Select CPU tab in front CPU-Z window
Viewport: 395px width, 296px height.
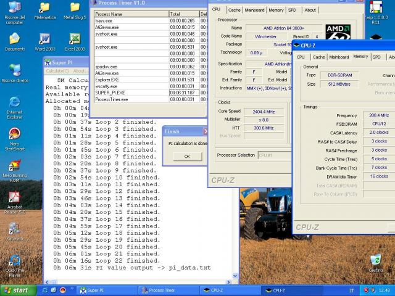[x=301, y=57]
